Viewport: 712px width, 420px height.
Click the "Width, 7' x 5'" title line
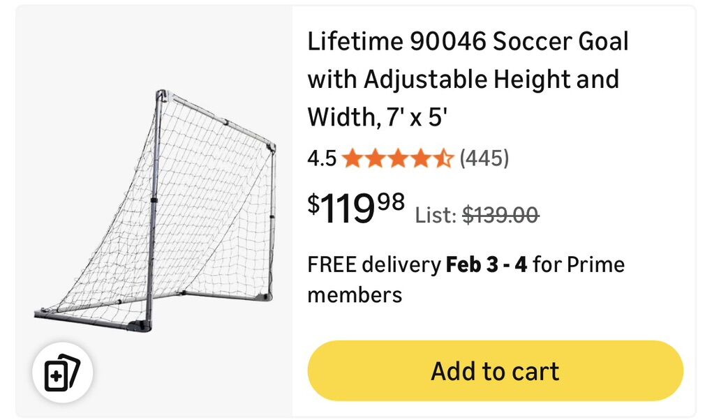[377, 117]
